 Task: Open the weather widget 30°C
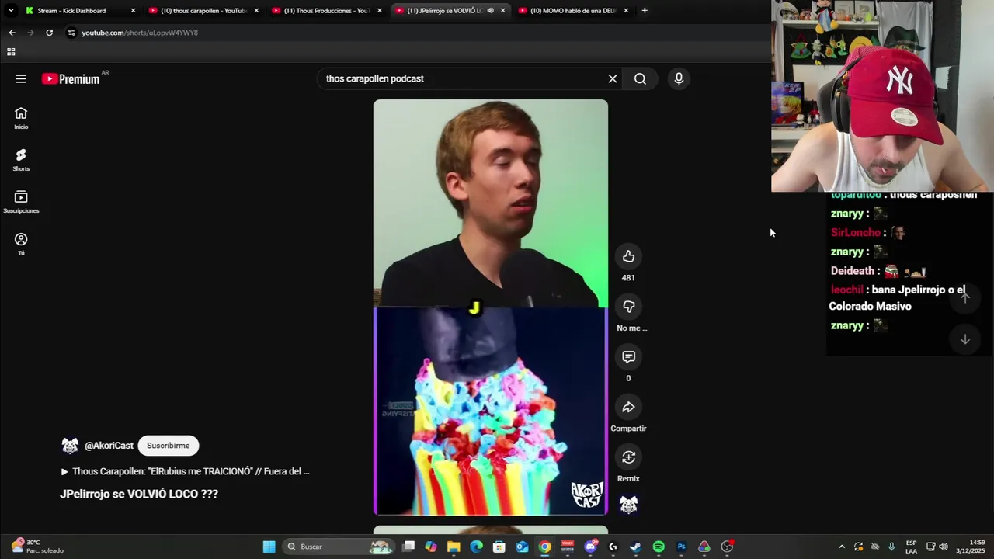point(37,547)
